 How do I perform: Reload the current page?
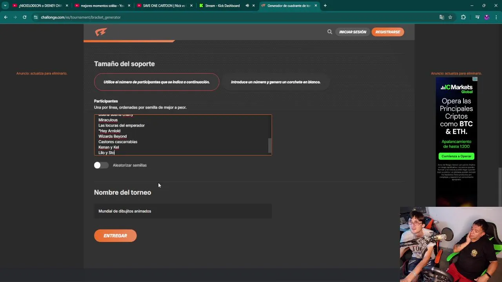click(24, 17)
